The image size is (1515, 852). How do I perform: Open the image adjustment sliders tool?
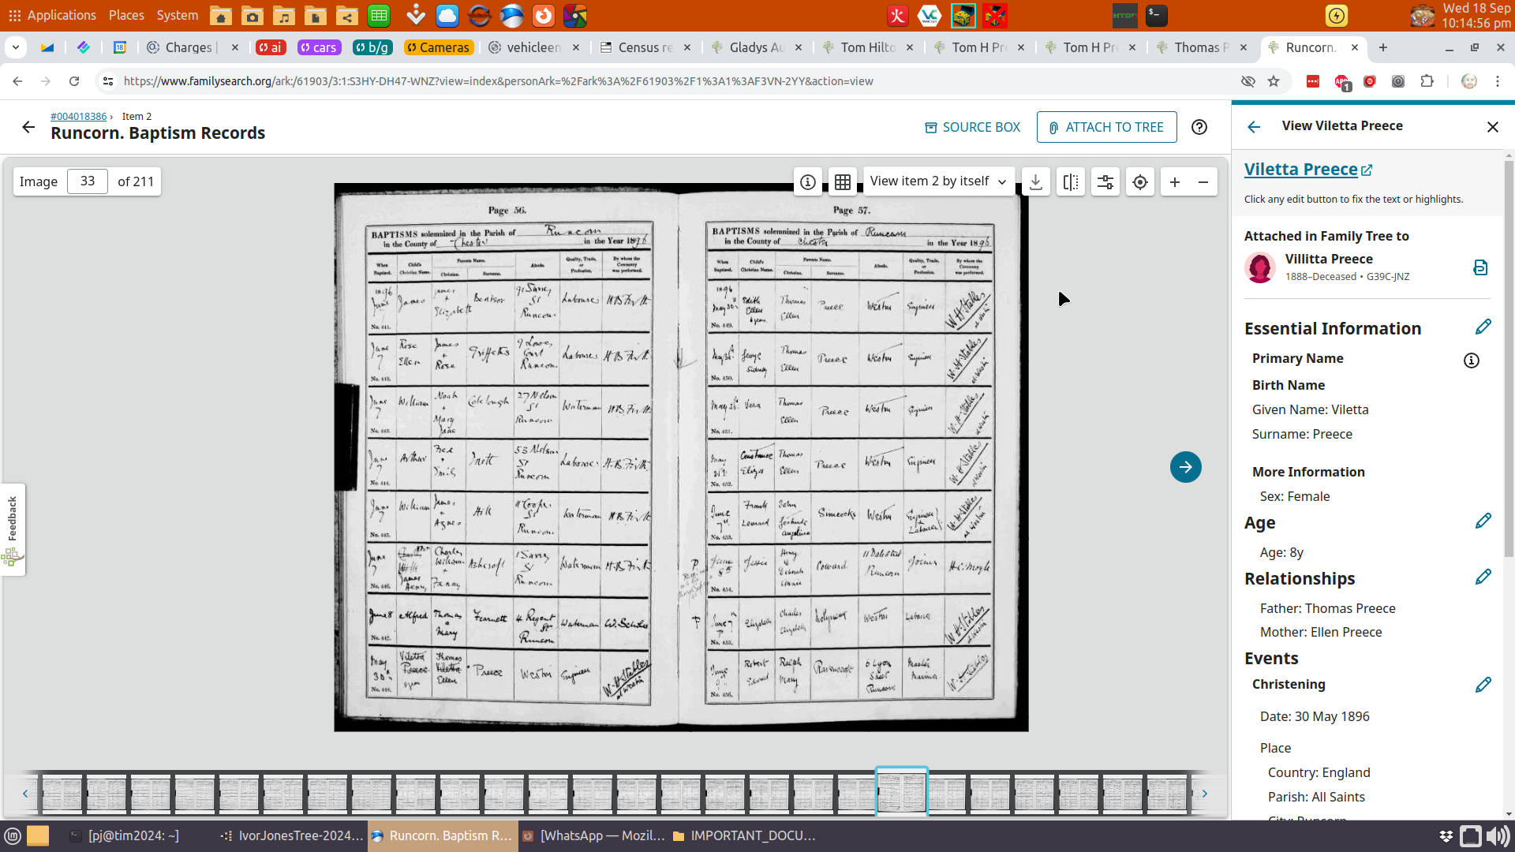(1105, 182)
